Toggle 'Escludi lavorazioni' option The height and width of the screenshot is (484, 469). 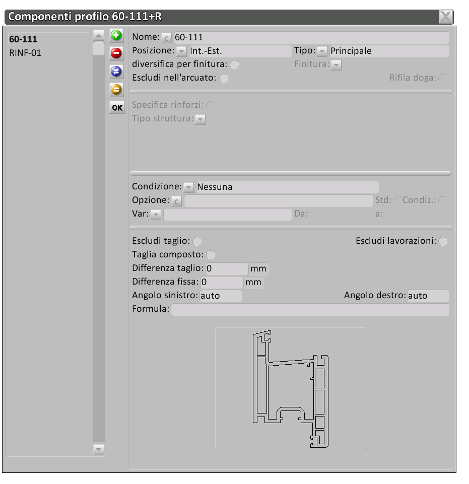point(442,242)
